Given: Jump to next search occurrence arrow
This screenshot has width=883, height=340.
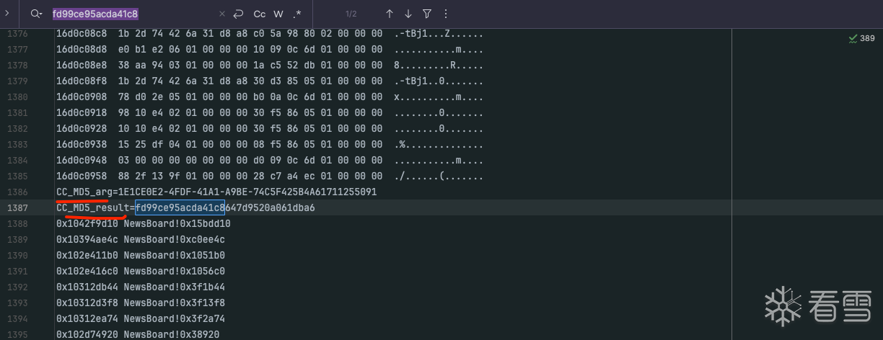Looking at the screenshot, I should coord(408,14).
